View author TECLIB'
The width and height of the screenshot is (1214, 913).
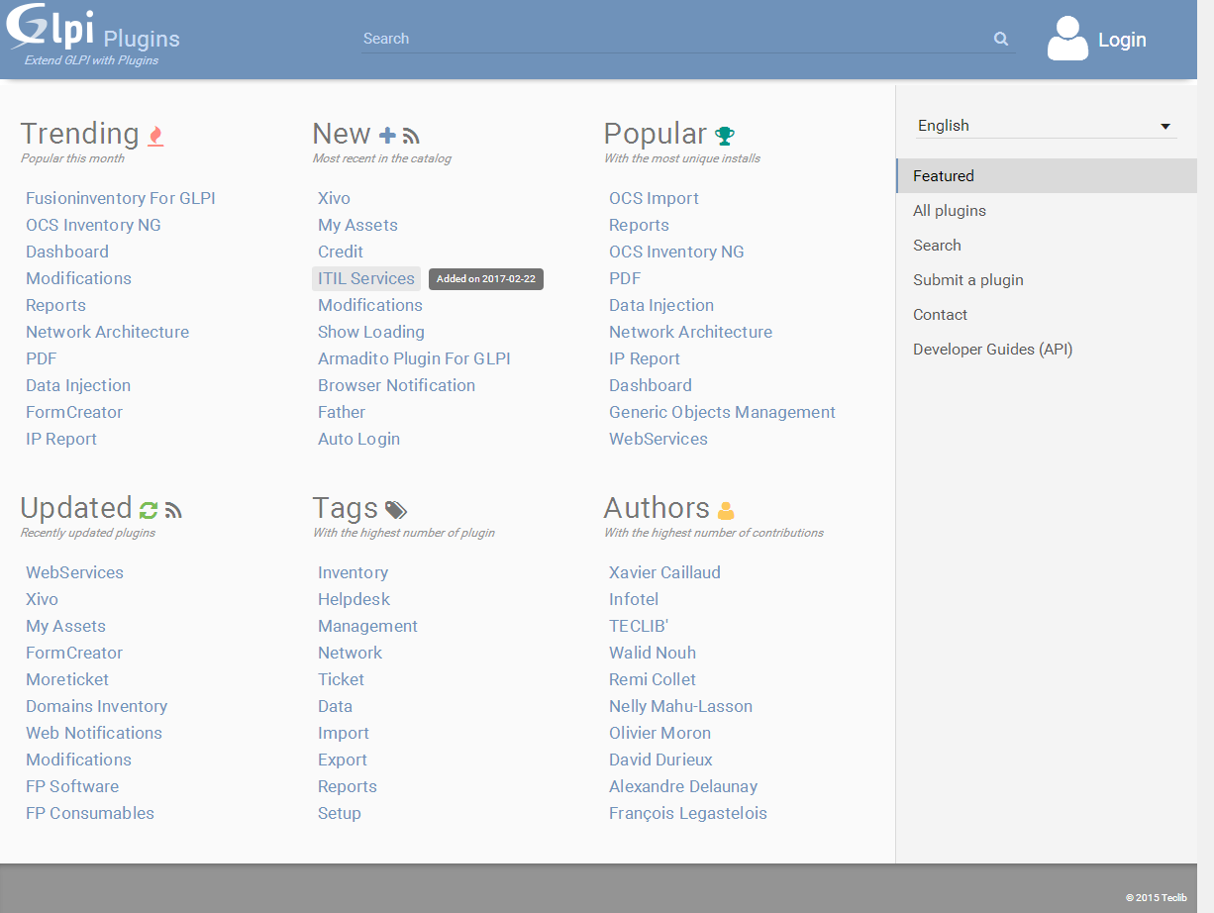pos(639,626)
